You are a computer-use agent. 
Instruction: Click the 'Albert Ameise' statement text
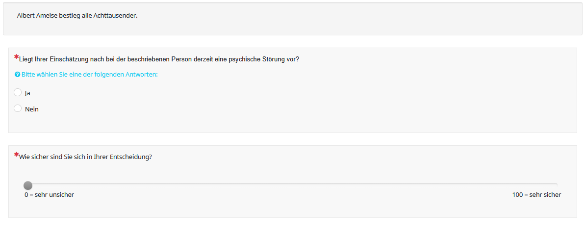[38, 15]
